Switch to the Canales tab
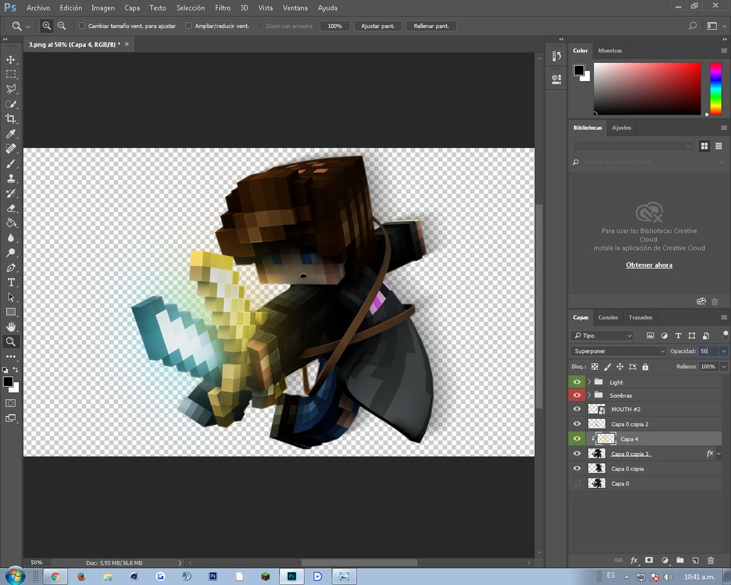The height and width of the screenshot is (585, 731). pyautogui.click(x=608, y=317)
